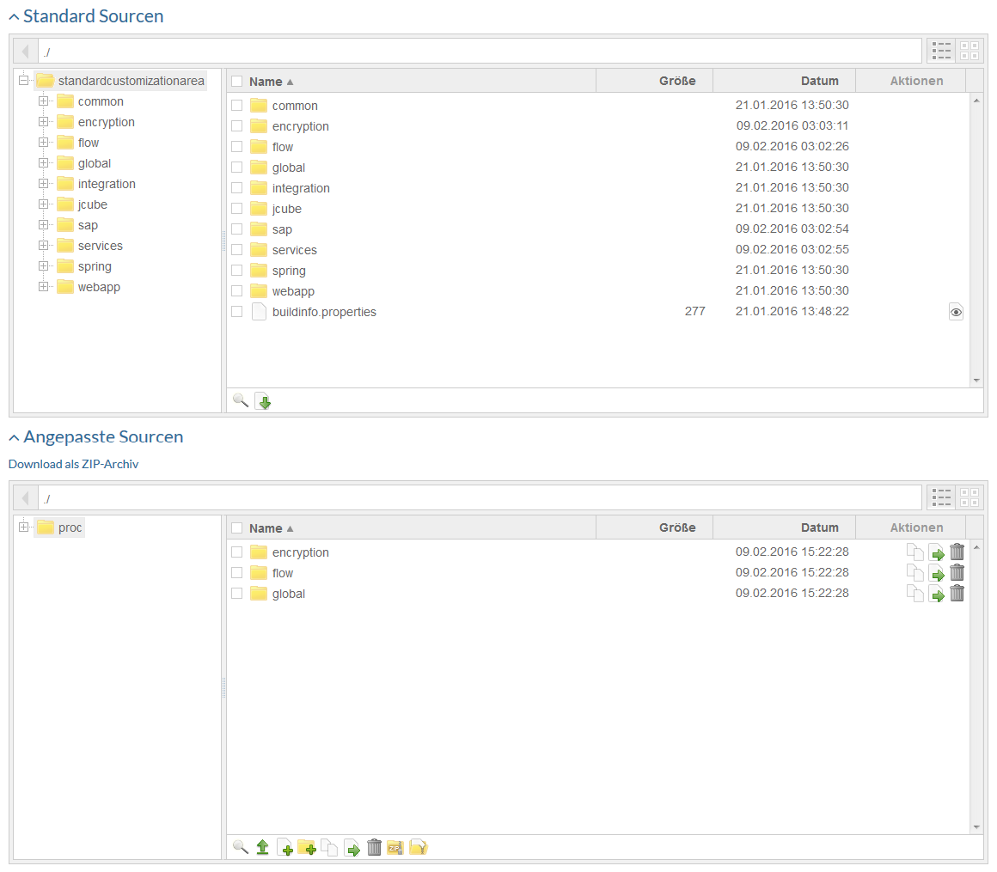Image resolution: width=997 pixels, height=872 pixels.
Task: Select all via Standard Sourcen header checkbox
Action: [237, 82]
